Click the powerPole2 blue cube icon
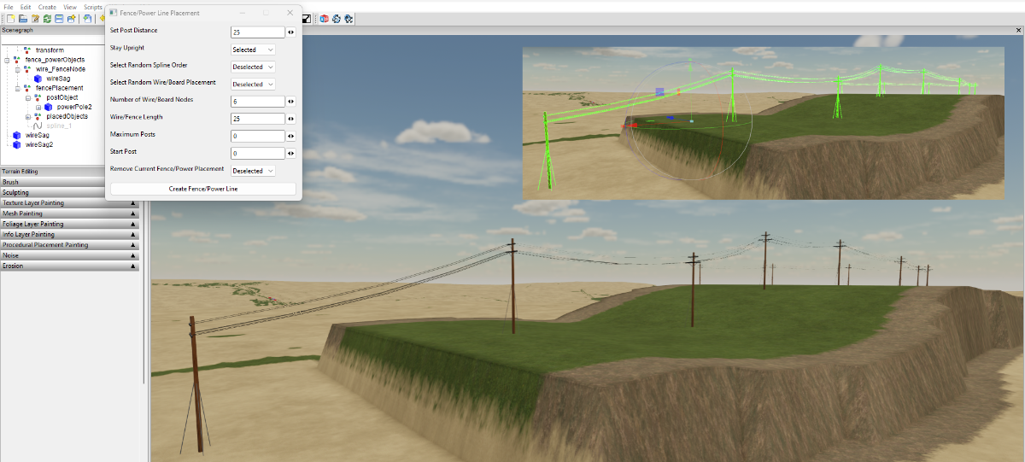 (49, 107)
